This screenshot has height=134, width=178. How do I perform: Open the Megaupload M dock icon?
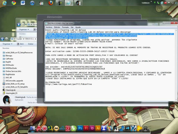pos(56,128)
